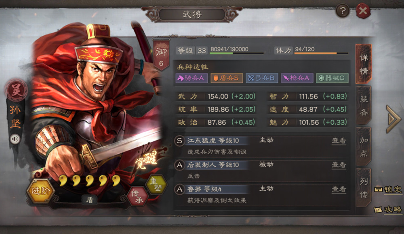Play Sun Jian's voice with speaker icon

(15, 139)
